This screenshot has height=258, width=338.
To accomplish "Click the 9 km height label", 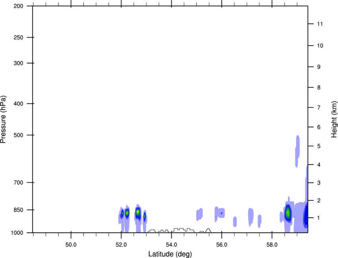I will tap(319, 67).
